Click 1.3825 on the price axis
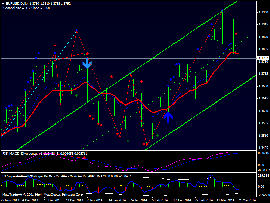The height and width of the screenshot is (203, 270). click(x=263, y=49)
